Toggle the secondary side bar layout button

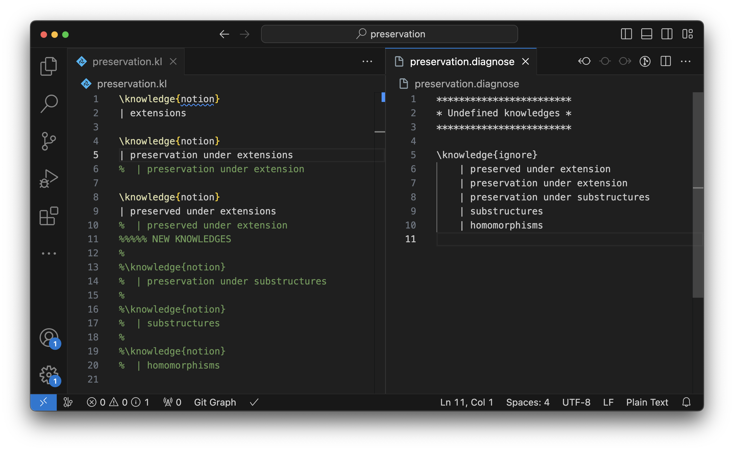coord(667,34)
